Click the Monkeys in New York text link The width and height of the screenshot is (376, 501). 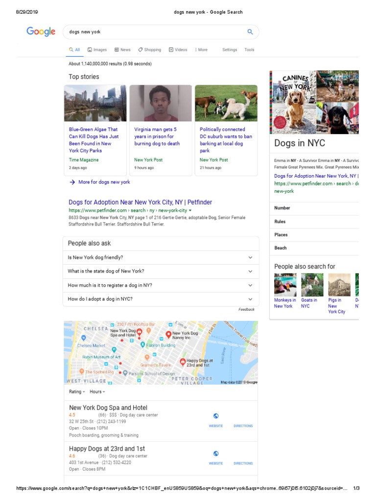(285, 303)
